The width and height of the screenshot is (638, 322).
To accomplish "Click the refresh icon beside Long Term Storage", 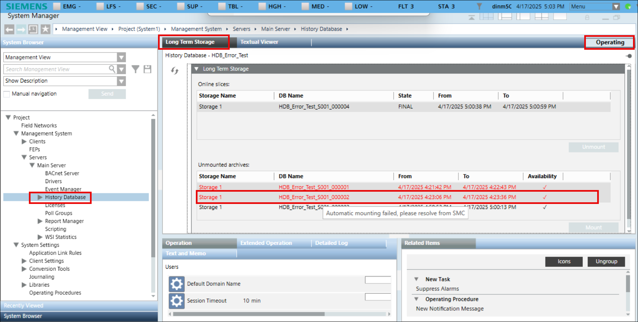I will [x=175, y=71].
